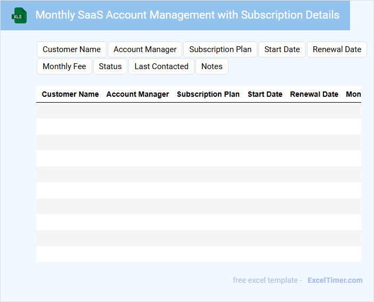Click the page title heading text
The width and height of the screenshot is (374, 302).
point(187,15)
